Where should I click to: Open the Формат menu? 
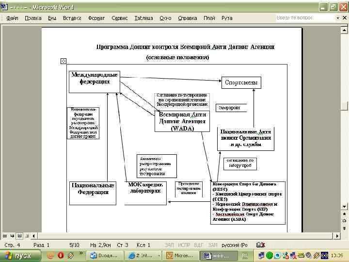(x=96, y=18)
